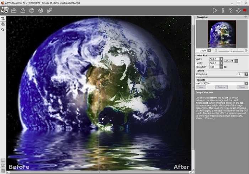Click the before/after split divider line
Screen dimensions: 249x174
[99, 93]
